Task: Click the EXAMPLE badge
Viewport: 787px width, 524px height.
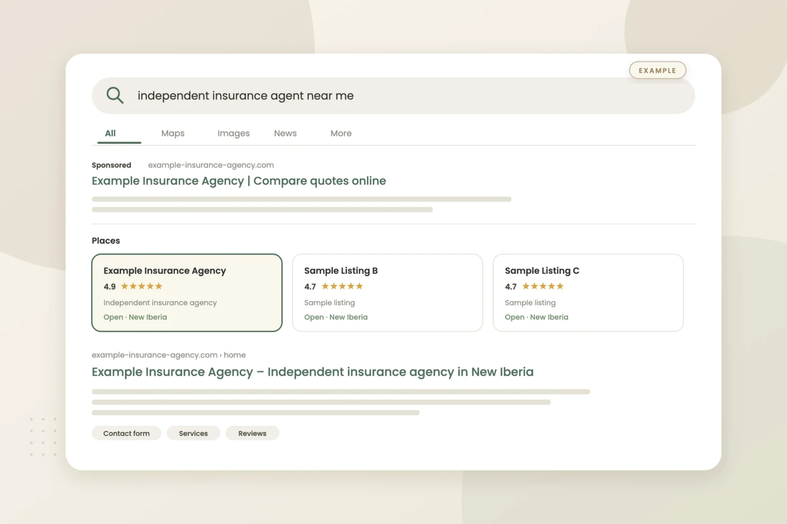Action: pos(657,70)
